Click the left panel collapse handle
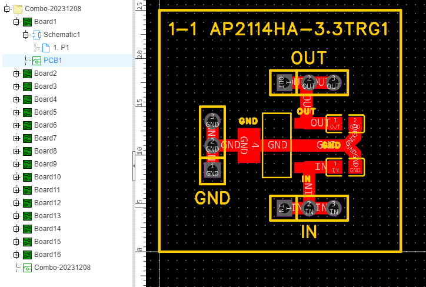Viewport: 426px width, 287px height. click(134, 166)
